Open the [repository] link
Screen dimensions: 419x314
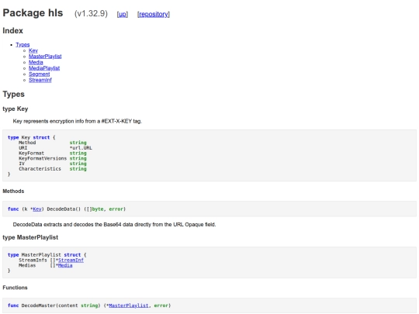click(154, 14)
